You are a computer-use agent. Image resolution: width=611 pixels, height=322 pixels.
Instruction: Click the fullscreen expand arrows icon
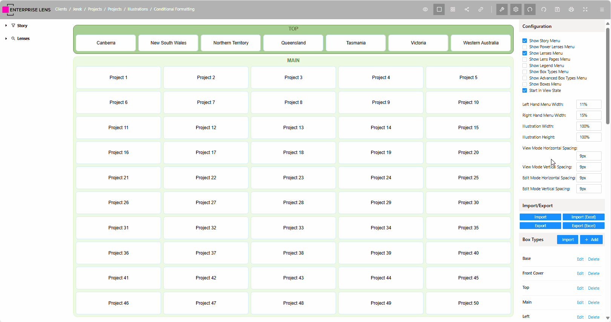(x=585, y=9)
